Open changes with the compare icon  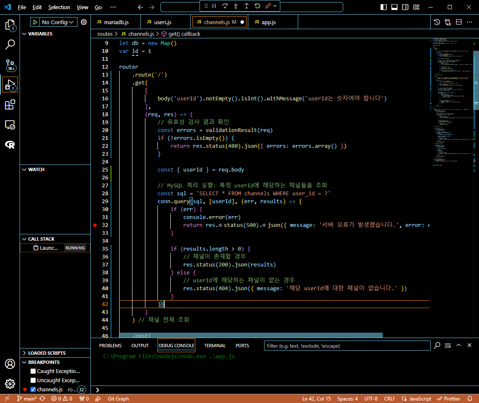[448, 22]
